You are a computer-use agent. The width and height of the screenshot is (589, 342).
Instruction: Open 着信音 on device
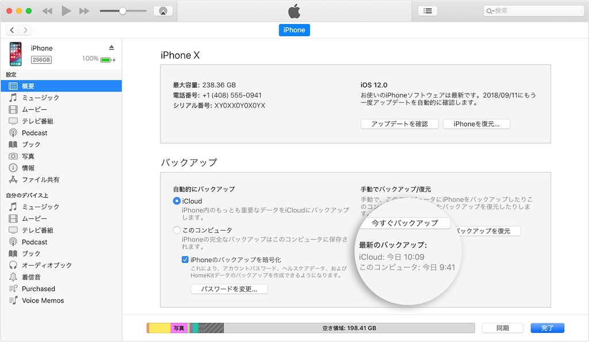pos(61,277)
